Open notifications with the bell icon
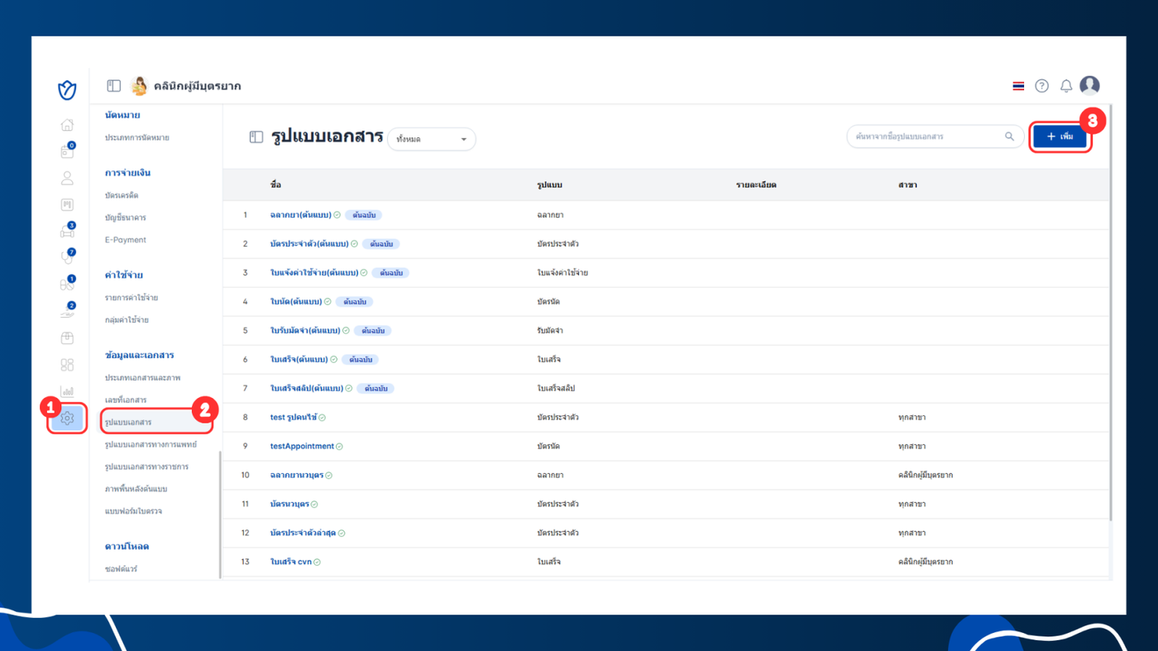Viewport: 1158px width, 651px height. pyautogui.click(x=1066, y=86)
